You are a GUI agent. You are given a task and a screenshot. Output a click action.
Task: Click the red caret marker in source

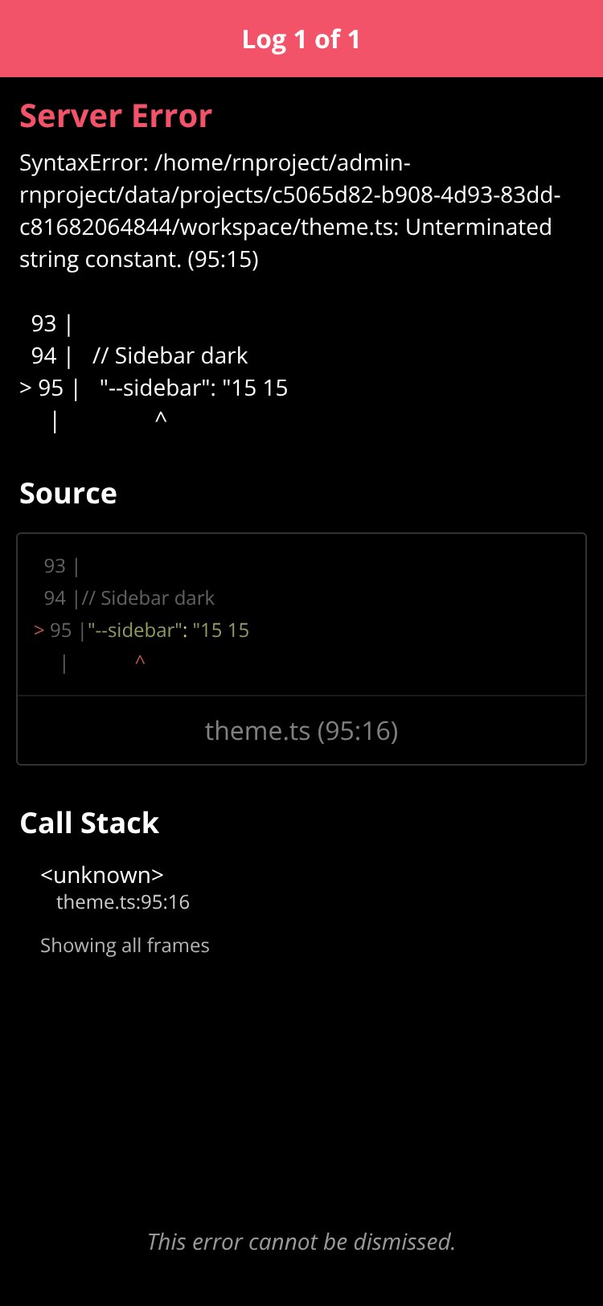[140, 662]
